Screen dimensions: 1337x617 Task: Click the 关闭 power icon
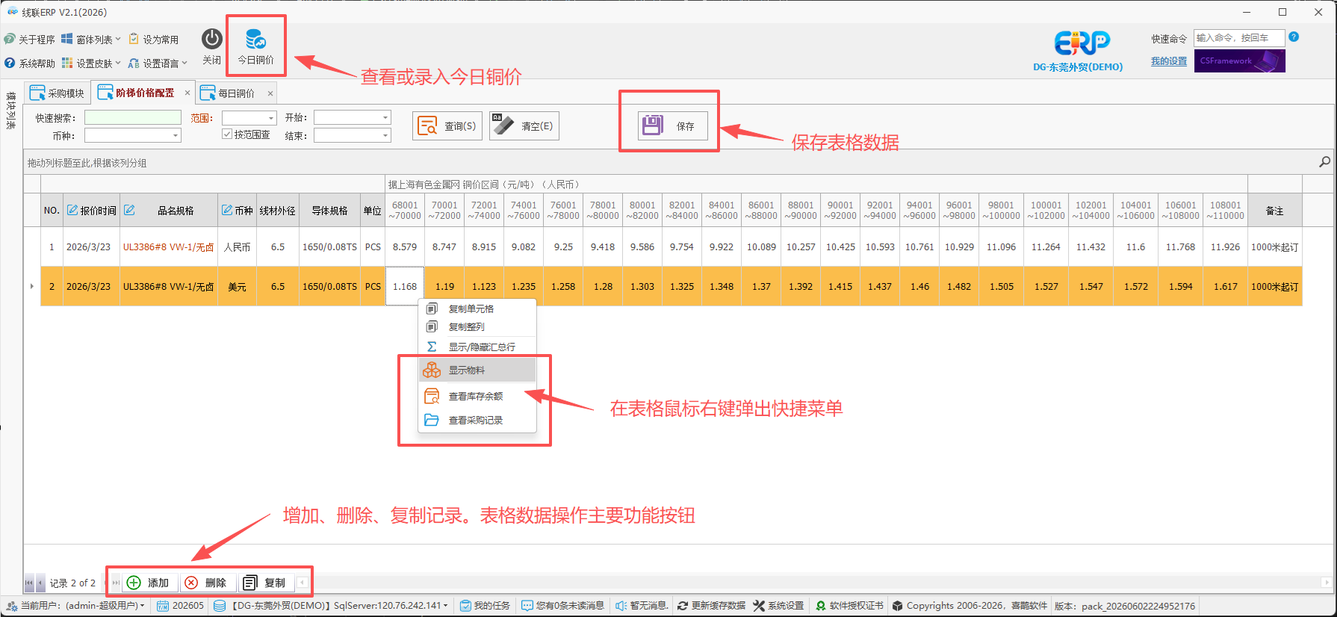[212, 46]
